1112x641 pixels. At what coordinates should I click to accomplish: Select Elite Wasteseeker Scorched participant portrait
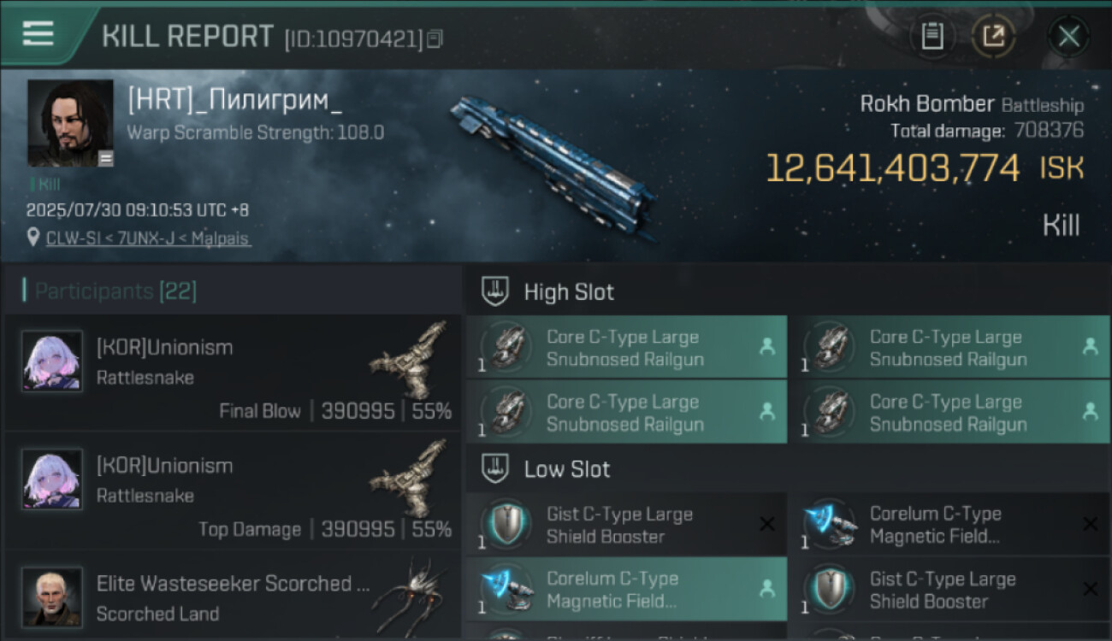coord(52,597)
